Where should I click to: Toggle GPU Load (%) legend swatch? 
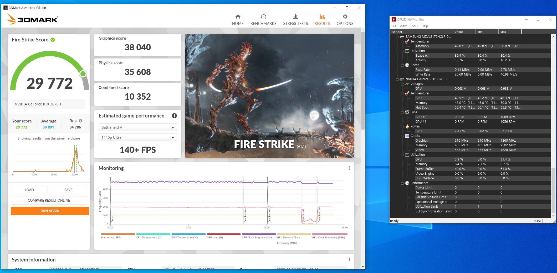(223, 234)
